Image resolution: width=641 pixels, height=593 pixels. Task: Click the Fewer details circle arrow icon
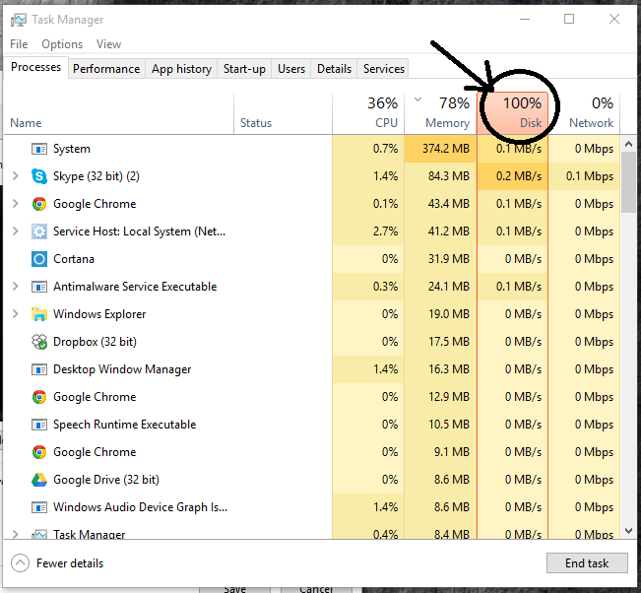(20, 563)
